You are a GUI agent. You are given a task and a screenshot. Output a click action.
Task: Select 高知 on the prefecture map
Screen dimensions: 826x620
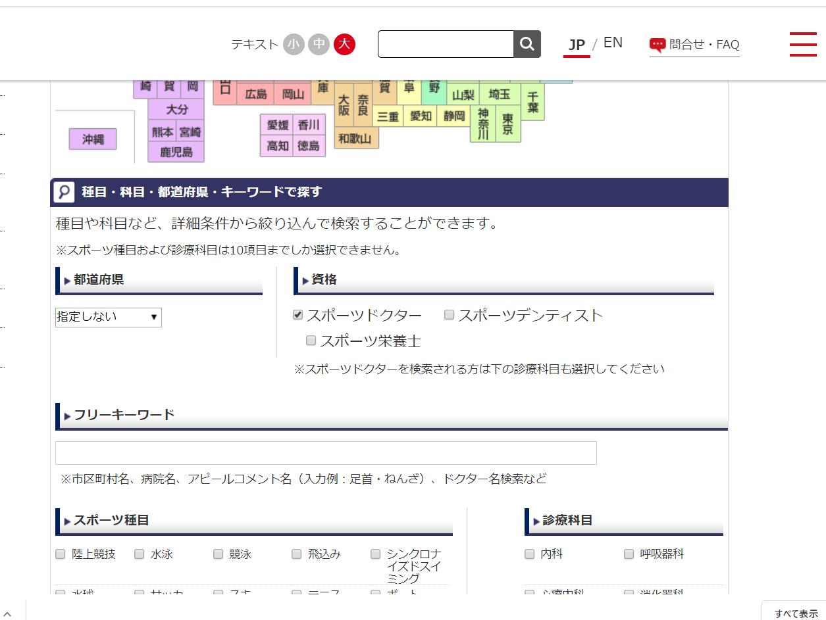278,146
